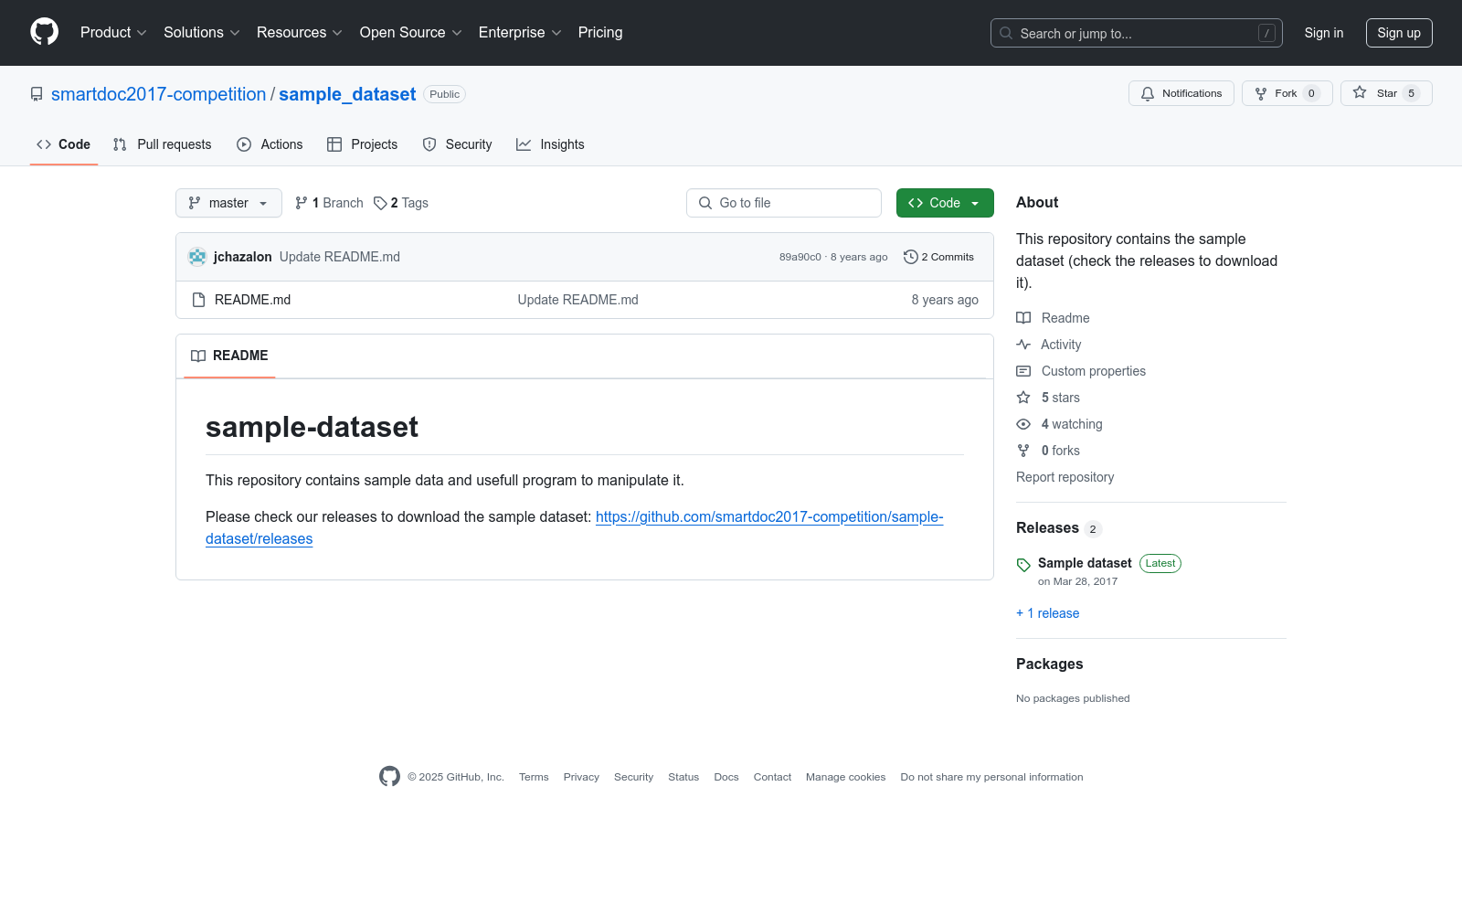Select the README tab header
1462x914 pixels.
pyautogui.click(x=229, y=356)
